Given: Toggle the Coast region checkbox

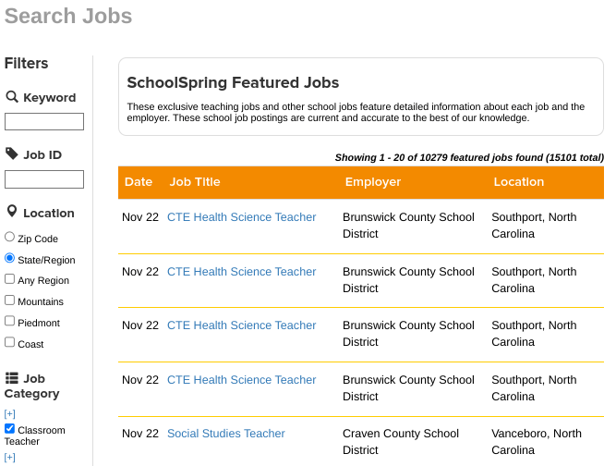Looking at the screenshot, I should point(10,343).
